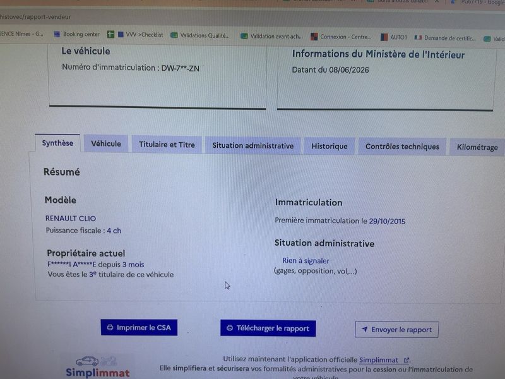Switch to the Kilométrage tab
This screenshot has height=379, width=505.
click(x=477, y=147)
